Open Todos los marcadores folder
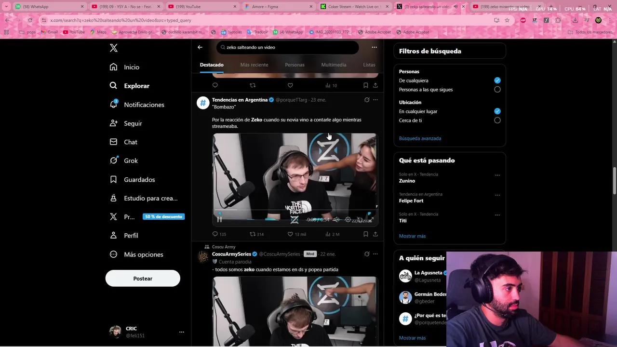The width and height of the screenshot is (617, 347). coord(590,32)
